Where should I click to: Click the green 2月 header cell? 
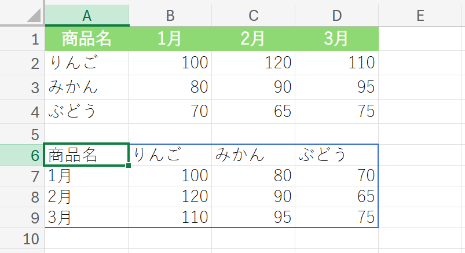point(254,39)
